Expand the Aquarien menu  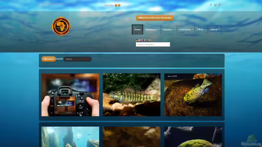169,29
